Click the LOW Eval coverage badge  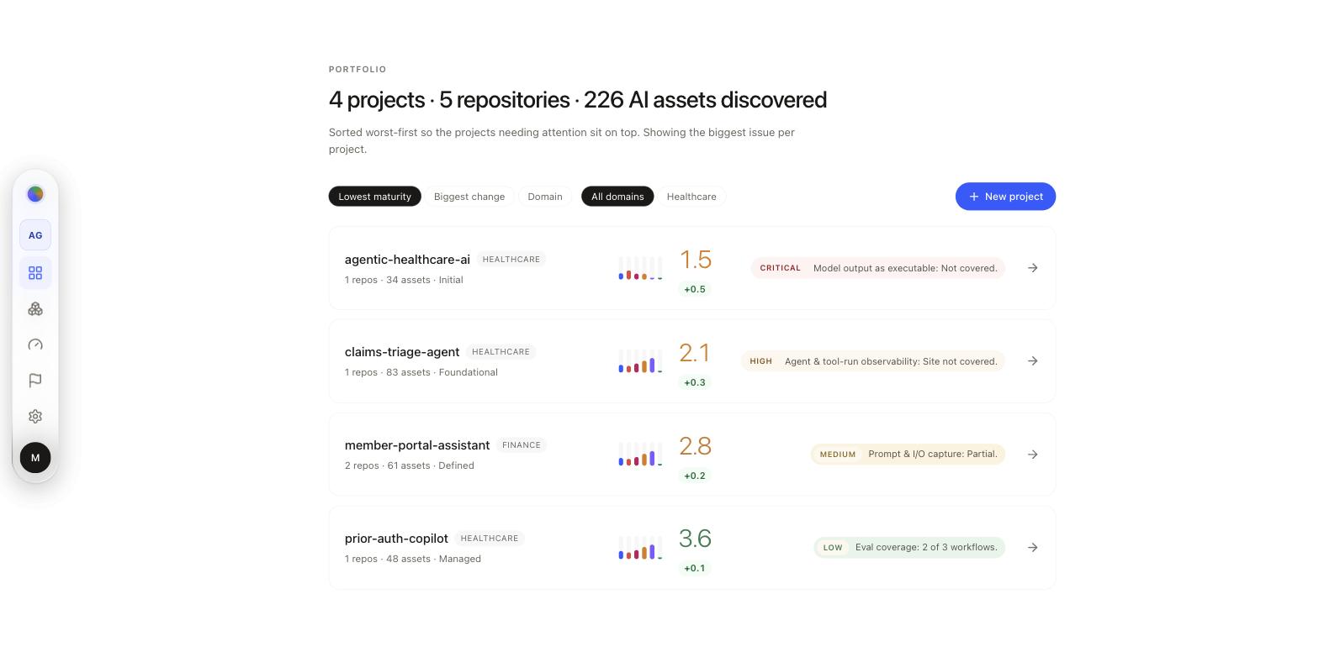[909, 548]
